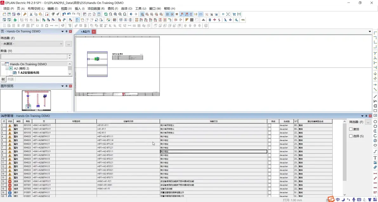
Task: Toggle the grid display toolbar button
Action: 167,14
